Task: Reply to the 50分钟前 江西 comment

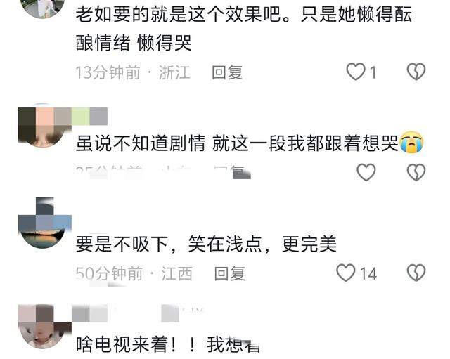Action: 230,273
